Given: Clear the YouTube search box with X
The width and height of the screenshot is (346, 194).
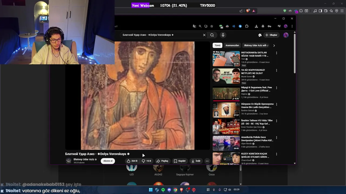Looking at the screenshot, I should coord(204,35).
